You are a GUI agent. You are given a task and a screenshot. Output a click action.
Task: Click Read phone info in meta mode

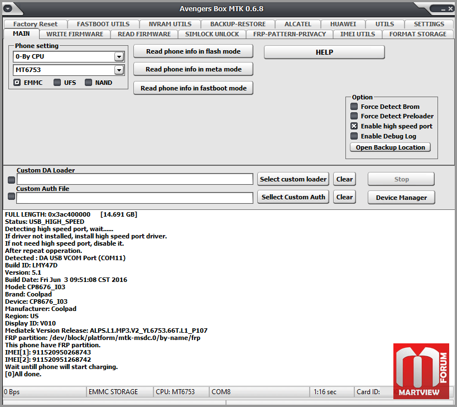click(193, 69)
